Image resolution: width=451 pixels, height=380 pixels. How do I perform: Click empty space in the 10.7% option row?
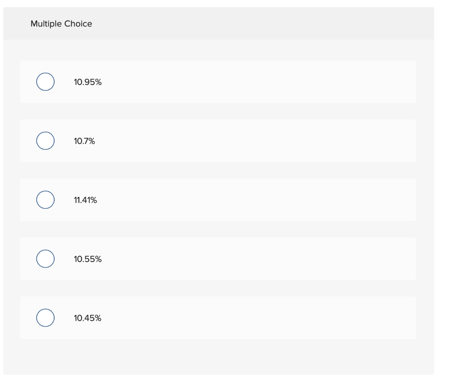click(x=264, y=141)
